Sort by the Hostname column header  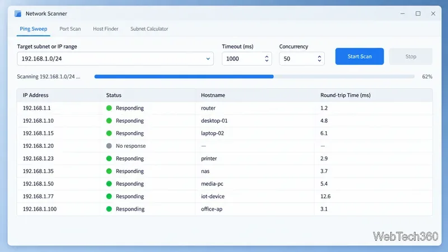[213, 95]
